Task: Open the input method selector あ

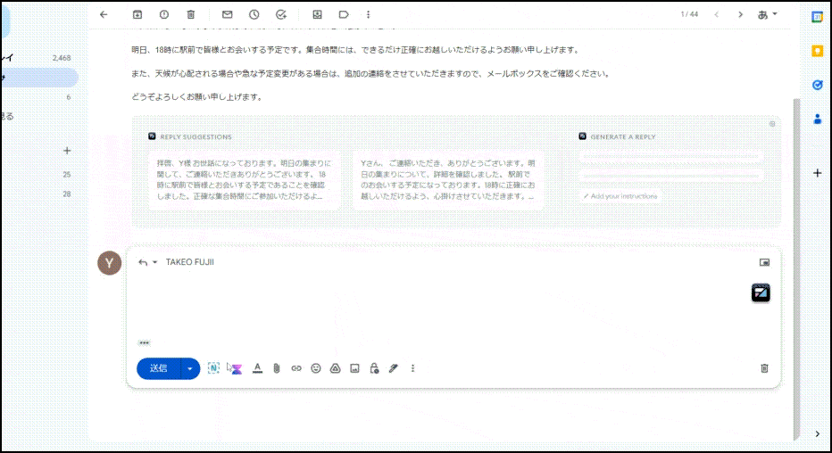Action: [x=767, y=15]
